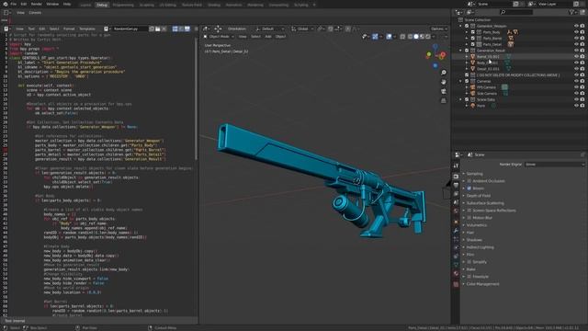Screen dimensions: 588x331
Task: Enable the Screen Space Reflections checkbox
Action: [x=469, y=211]
